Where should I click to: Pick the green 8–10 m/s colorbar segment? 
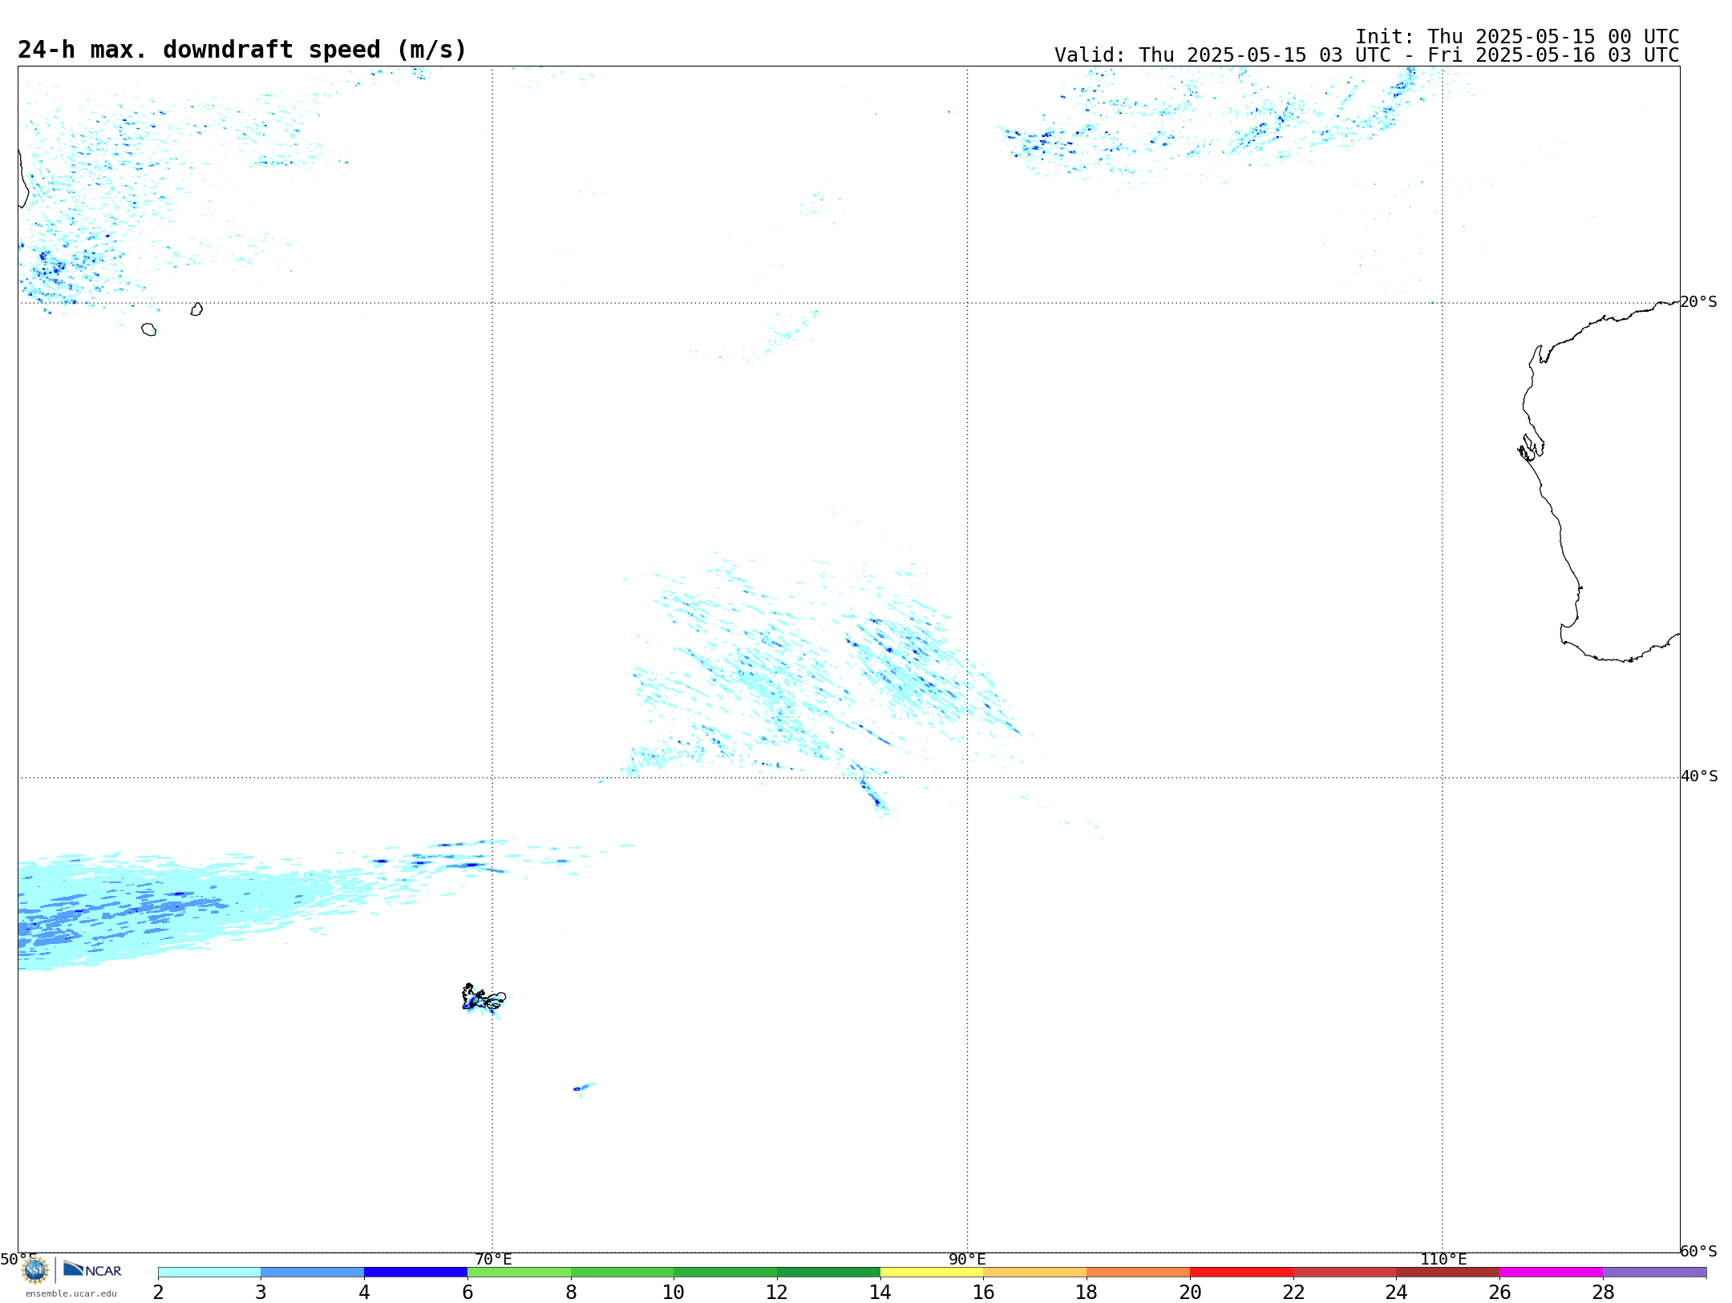click(622, 1272)
